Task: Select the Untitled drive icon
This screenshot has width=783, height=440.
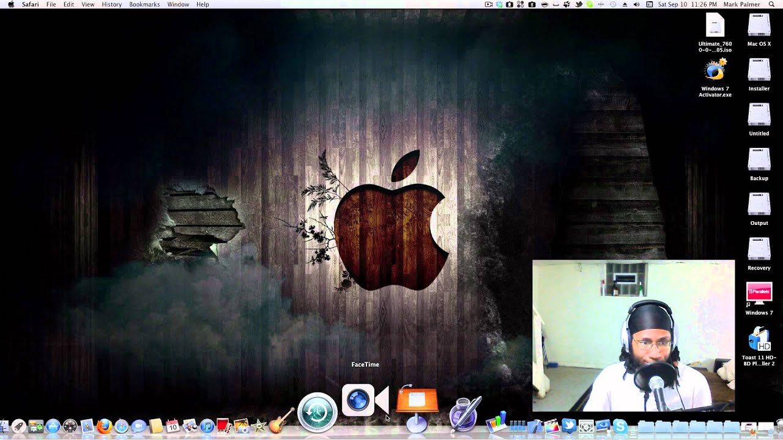Action: (x=759, y=119)
